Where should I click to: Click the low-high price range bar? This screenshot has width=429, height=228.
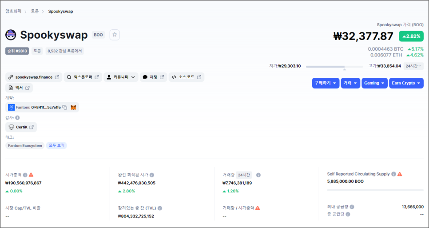click(x=334, y=67)
